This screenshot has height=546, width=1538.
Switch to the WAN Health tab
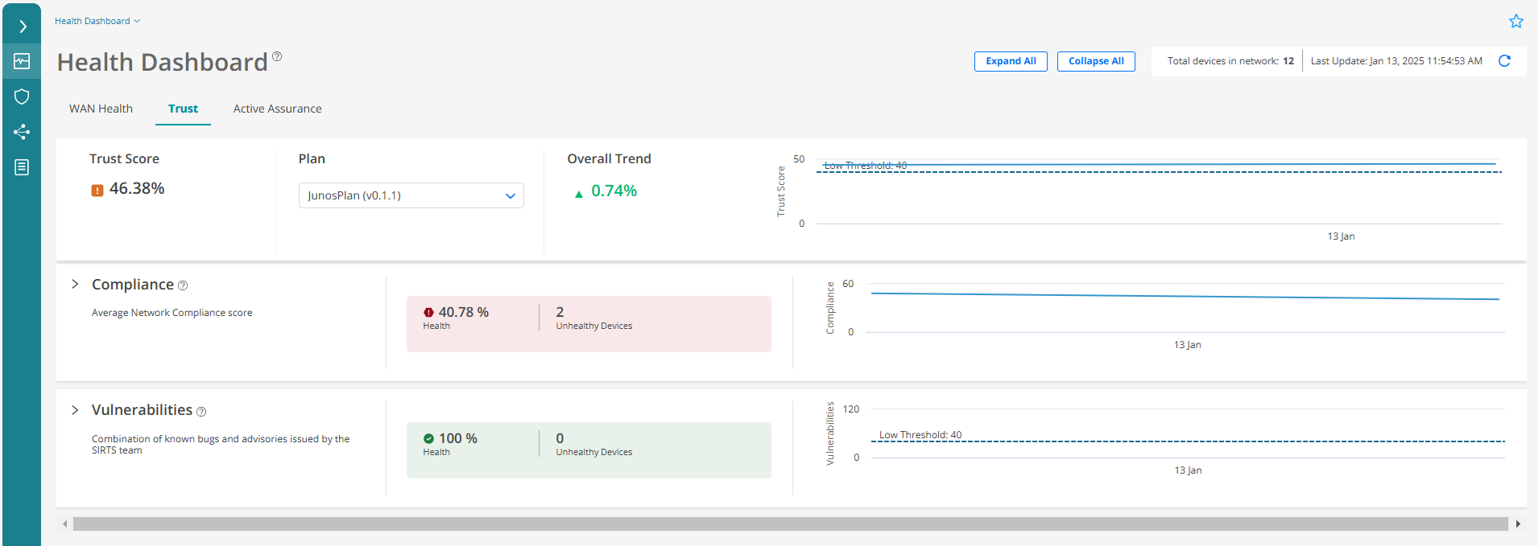click(x=101, y=109)
